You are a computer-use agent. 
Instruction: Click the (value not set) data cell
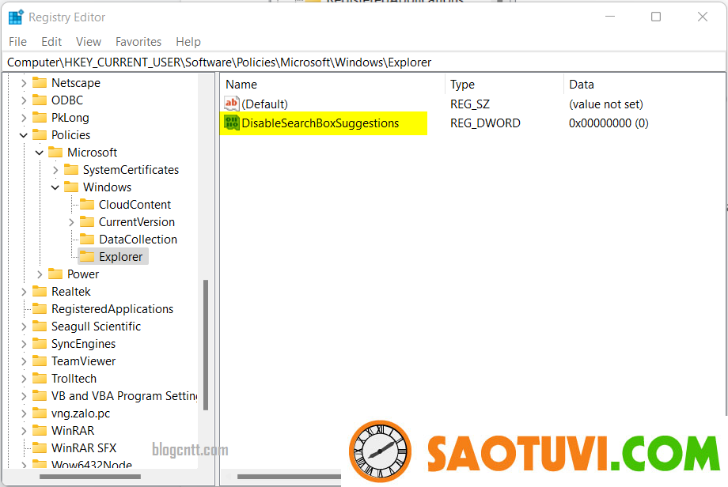tap(606, 104)
